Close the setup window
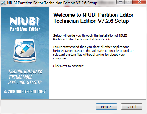 pos(139,2)
